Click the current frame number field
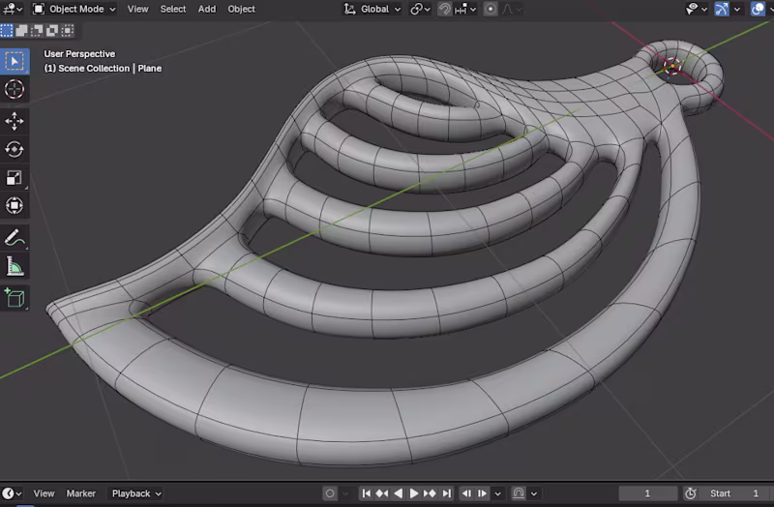This screenshot has width=774, height=507. pyautogui.click(x=648, y=493)
